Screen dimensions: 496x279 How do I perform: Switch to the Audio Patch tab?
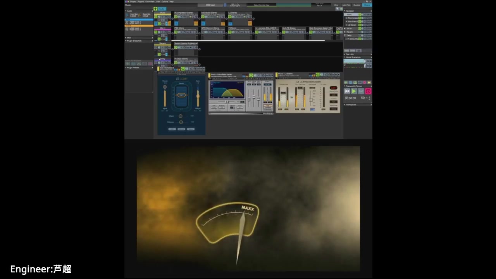[x=346, y=5]
